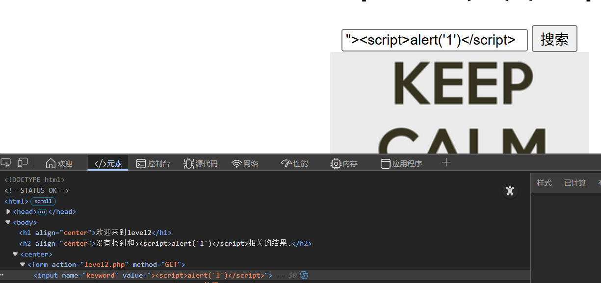Open the 应用程序 application tab
This screenshot has height=283, width=601.
(401, 163)
